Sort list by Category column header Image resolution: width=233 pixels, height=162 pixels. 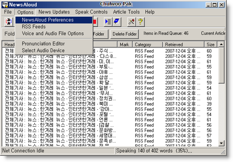pyautogui.click(x=148, y=44)
